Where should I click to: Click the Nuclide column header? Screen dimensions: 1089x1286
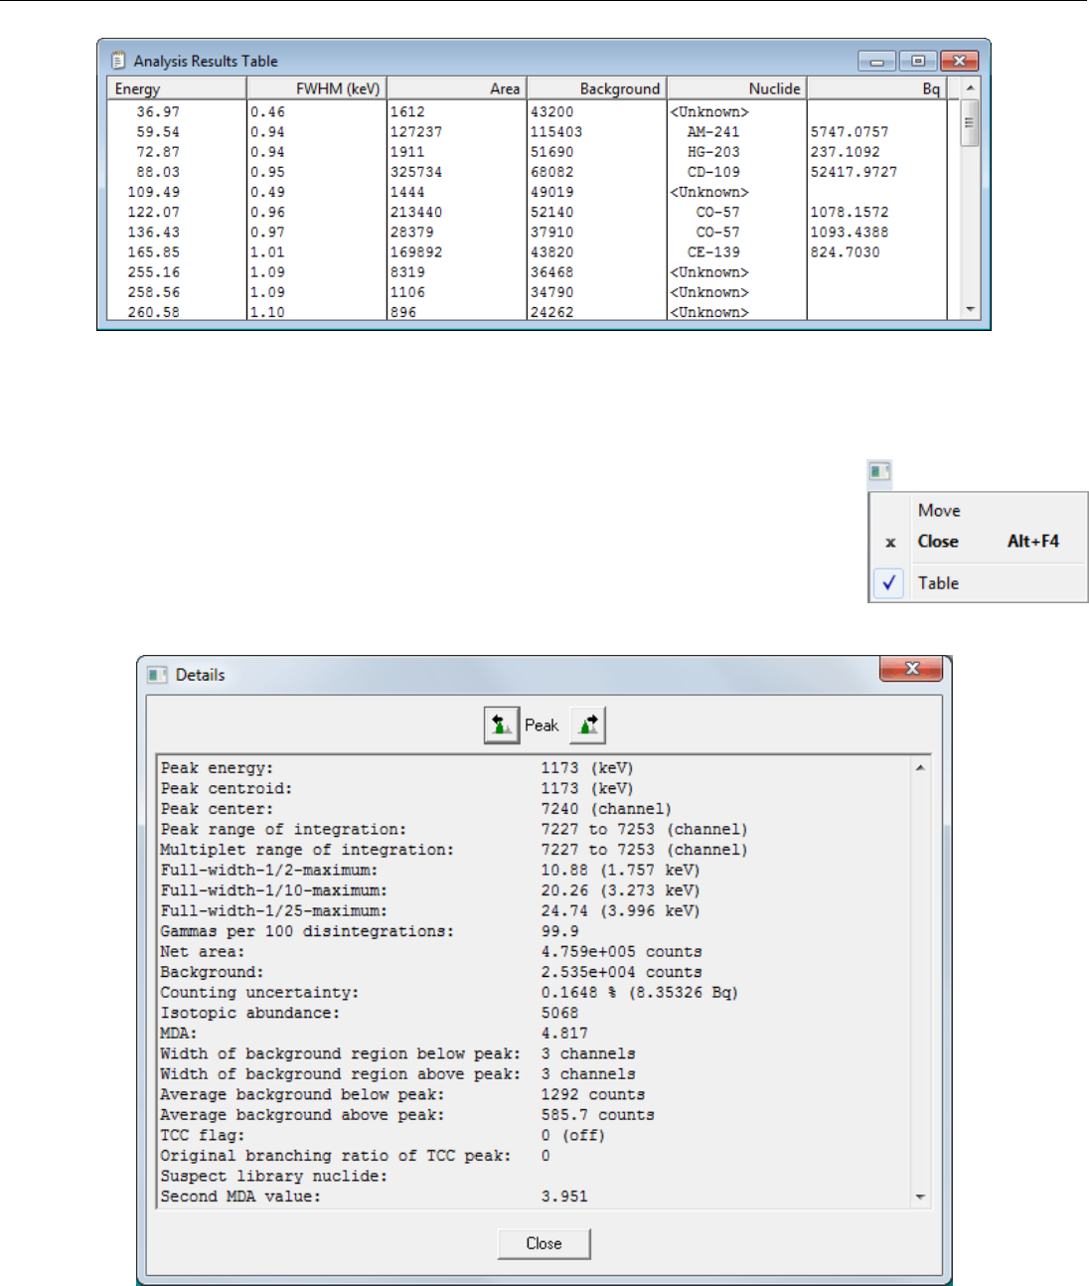click(737, 88)
